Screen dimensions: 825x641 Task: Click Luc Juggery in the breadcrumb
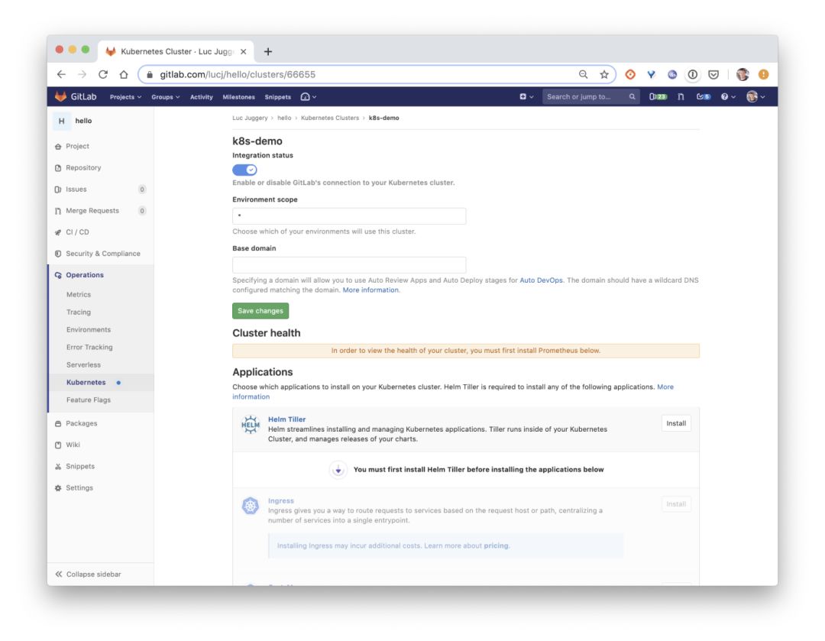tap(250, 118)
